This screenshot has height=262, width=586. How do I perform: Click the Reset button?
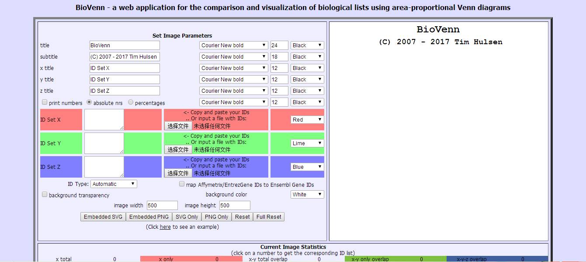click(242, 217)
